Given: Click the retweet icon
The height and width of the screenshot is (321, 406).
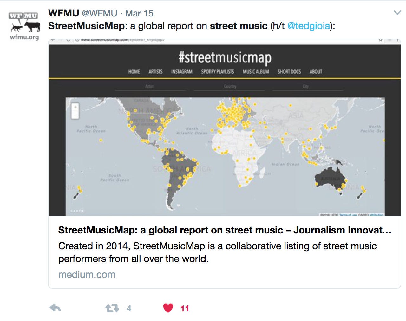Looking at the screenshot, I should [112, 308].
